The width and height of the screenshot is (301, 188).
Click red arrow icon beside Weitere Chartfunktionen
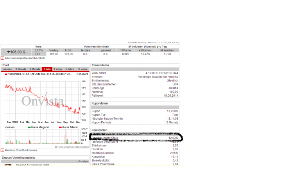(x=2, y=150)
